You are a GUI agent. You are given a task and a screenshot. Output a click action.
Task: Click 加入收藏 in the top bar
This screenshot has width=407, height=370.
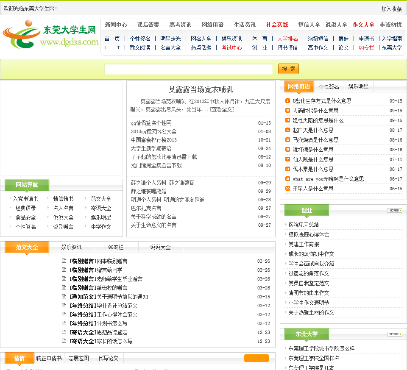click(391, 9)
